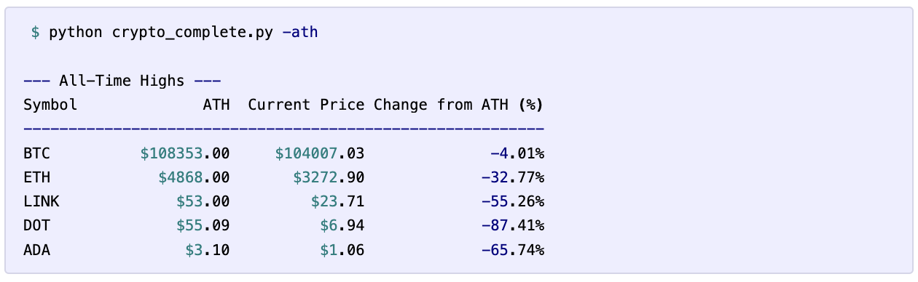Select the ETH symbol row label
This screenshot has height=282, width=918.
[36, 177]
